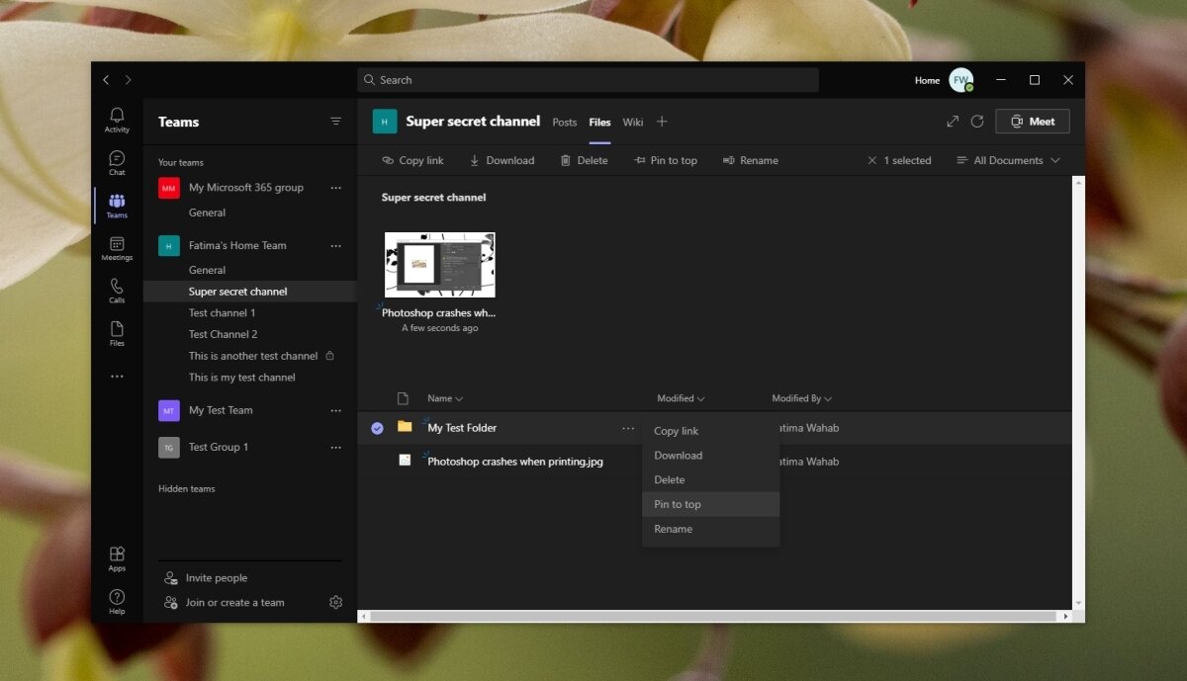
Task: Open the Activity feed
Action: [116, 120]
